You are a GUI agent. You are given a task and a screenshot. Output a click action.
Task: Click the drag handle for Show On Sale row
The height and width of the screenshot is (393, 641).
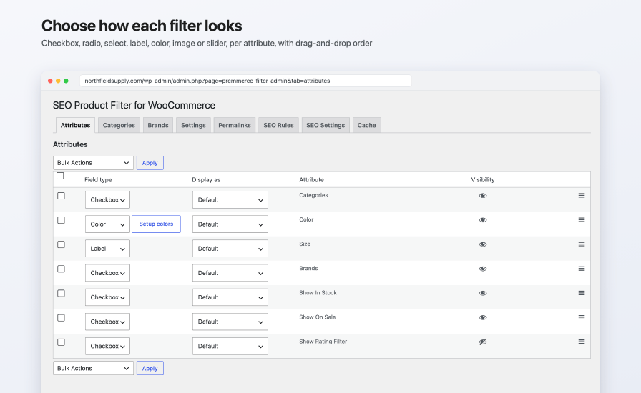582,317
